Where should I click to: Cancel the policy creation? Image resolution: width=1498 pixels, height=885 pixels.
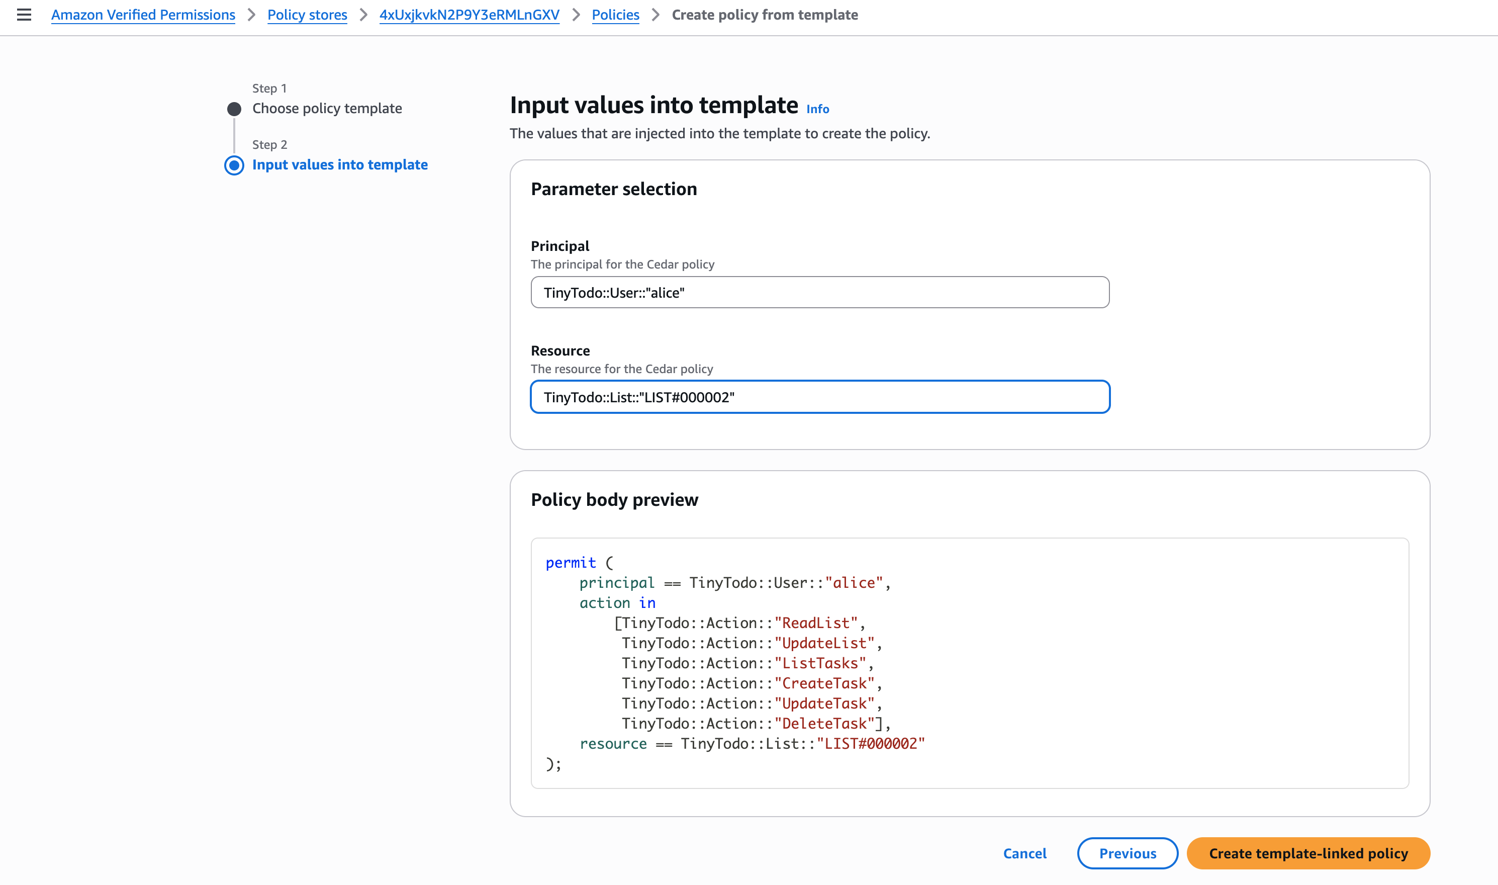pos(1024,853)
